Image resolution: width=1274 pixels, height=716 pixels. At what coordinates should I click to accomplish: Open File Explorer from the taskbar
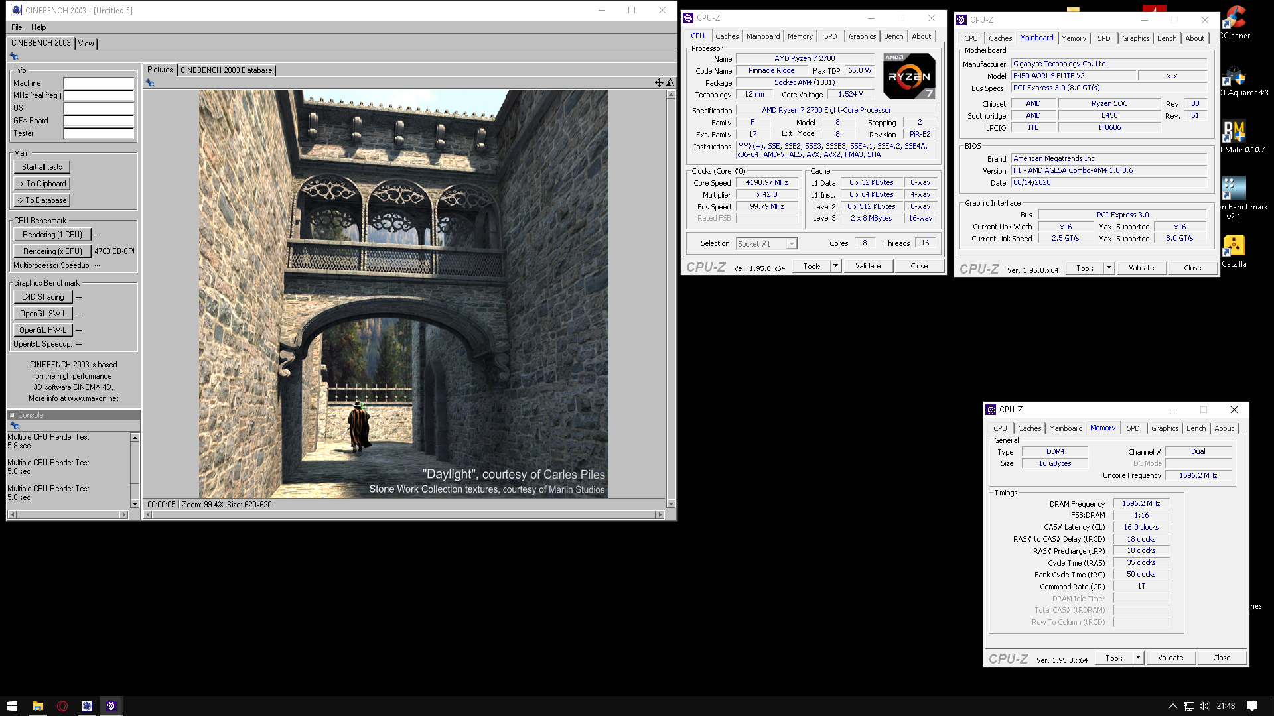tap(38, 706)
